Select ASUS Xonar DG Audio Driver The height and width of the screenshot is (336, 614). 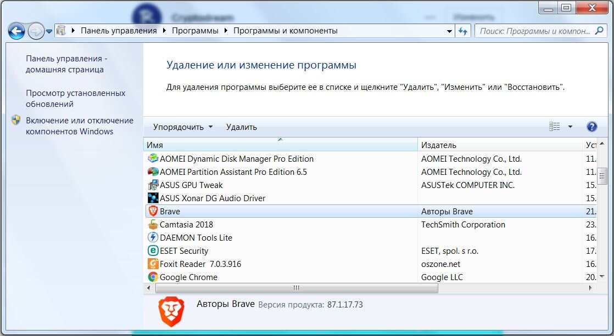click(213, 198)
